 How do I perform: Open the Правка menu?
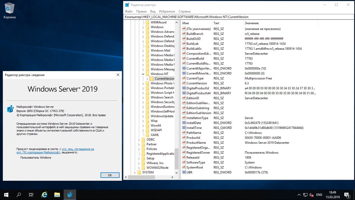coord(141,11)
